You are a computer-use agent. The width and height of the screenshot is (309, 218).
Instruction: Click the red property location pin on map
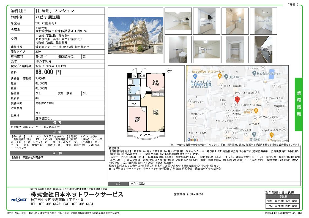click(237, 100)
